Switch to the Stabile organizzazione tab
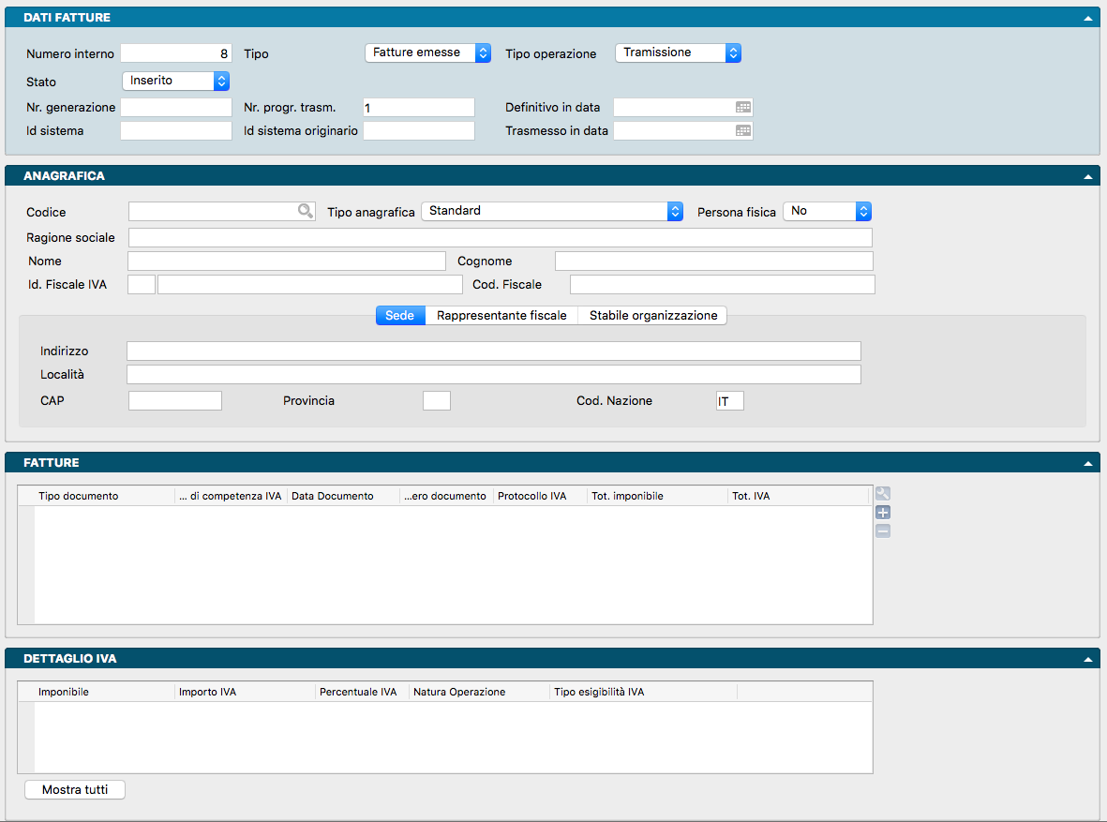The image size is (1107, 822). [x=652, y=316]
